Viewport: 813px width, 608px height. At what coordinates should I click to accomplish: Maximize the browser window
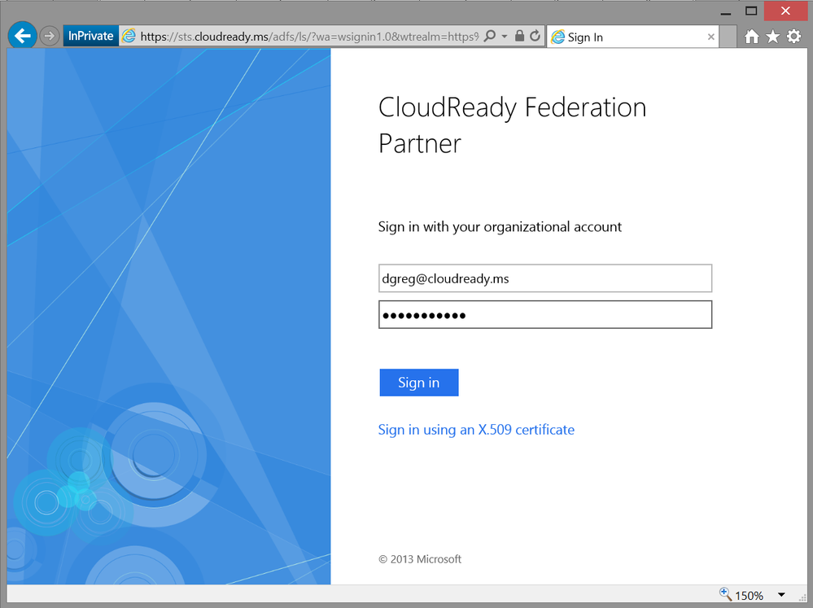click(x=751, y=11)
